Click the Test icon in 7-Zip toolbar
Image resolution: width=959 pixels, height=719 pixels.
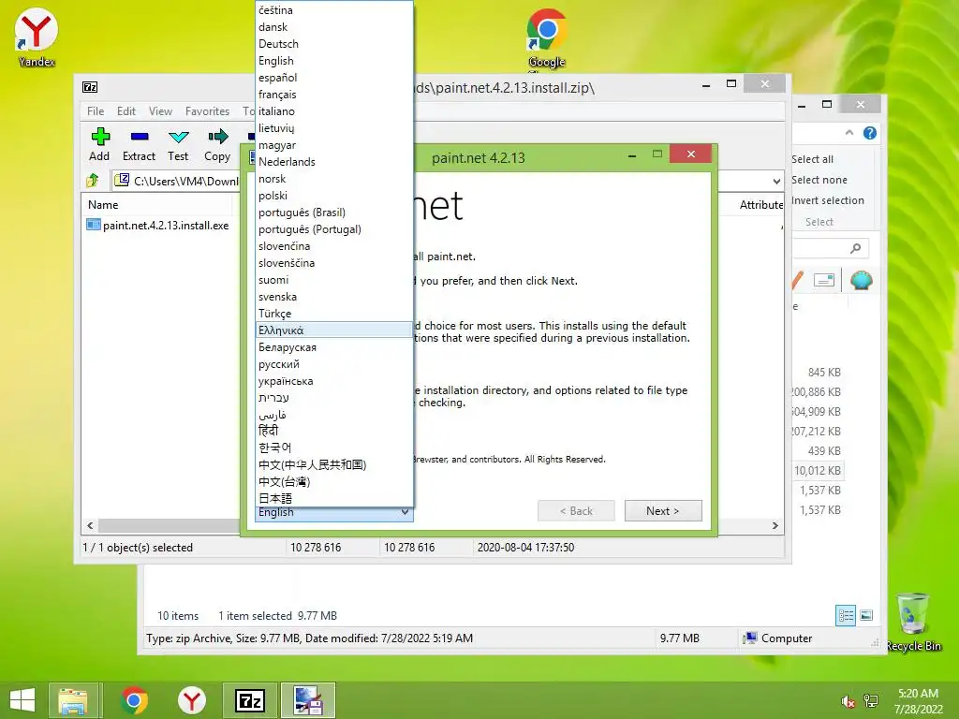click(x=178, y=137)
